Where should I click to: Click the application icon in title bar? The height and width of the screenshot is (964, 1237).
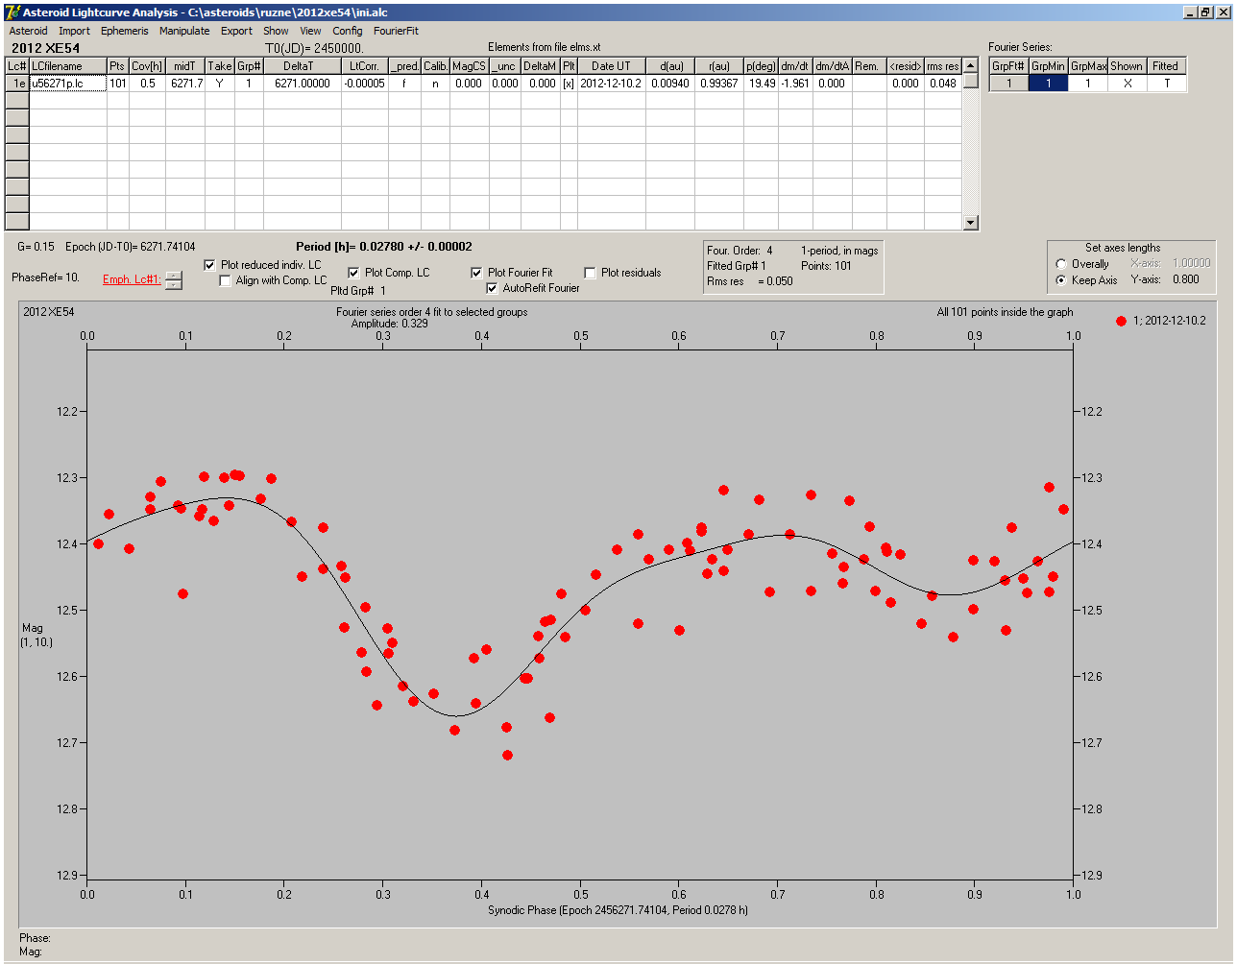12,12
